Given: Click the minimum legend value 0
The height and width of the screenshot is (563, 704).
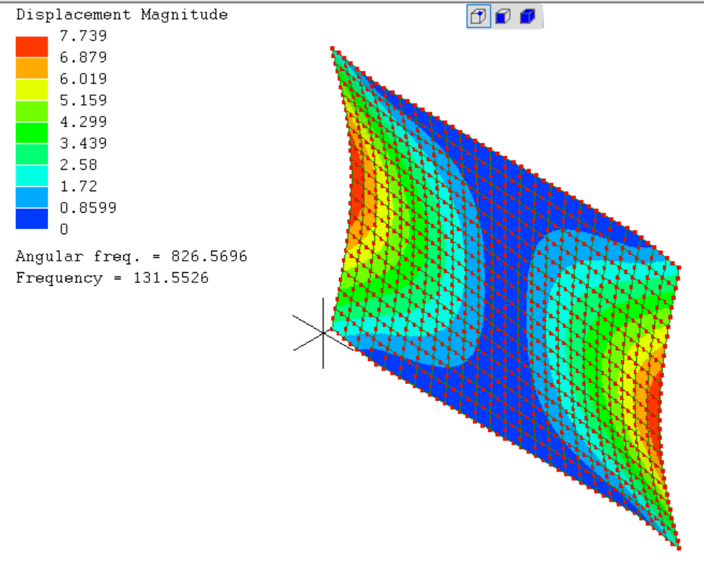Looking at the screenshot, I should [64, 229].
